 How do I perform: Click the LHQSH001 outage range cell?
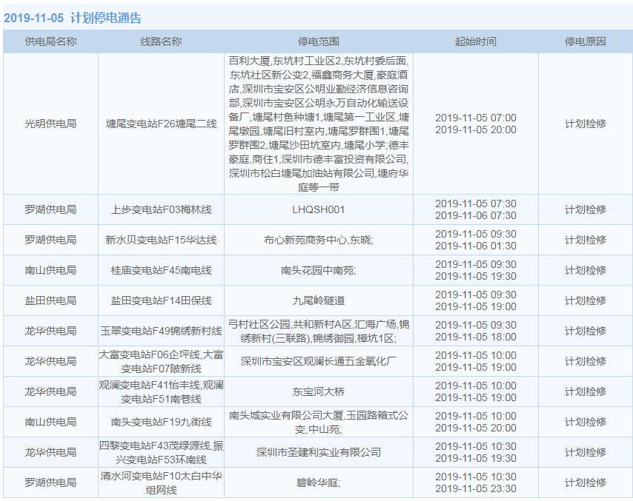click(318, 209)
